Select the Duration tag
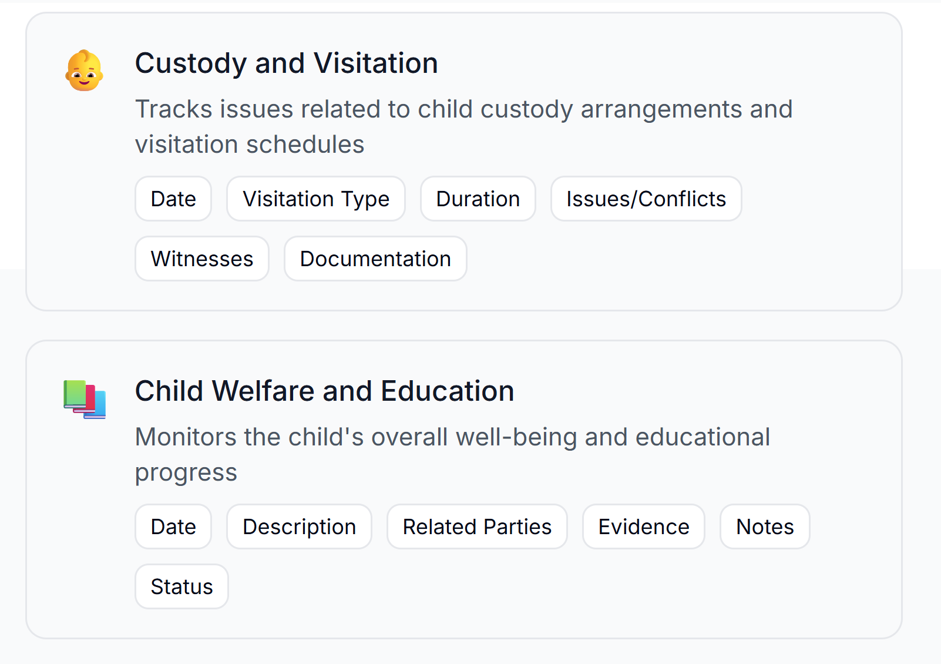The width and height of the screenshot is (941, 664). [478, 199]
